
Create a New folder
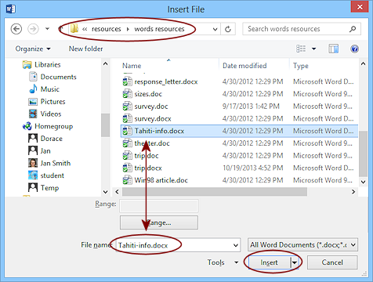(x=85, y=49)
